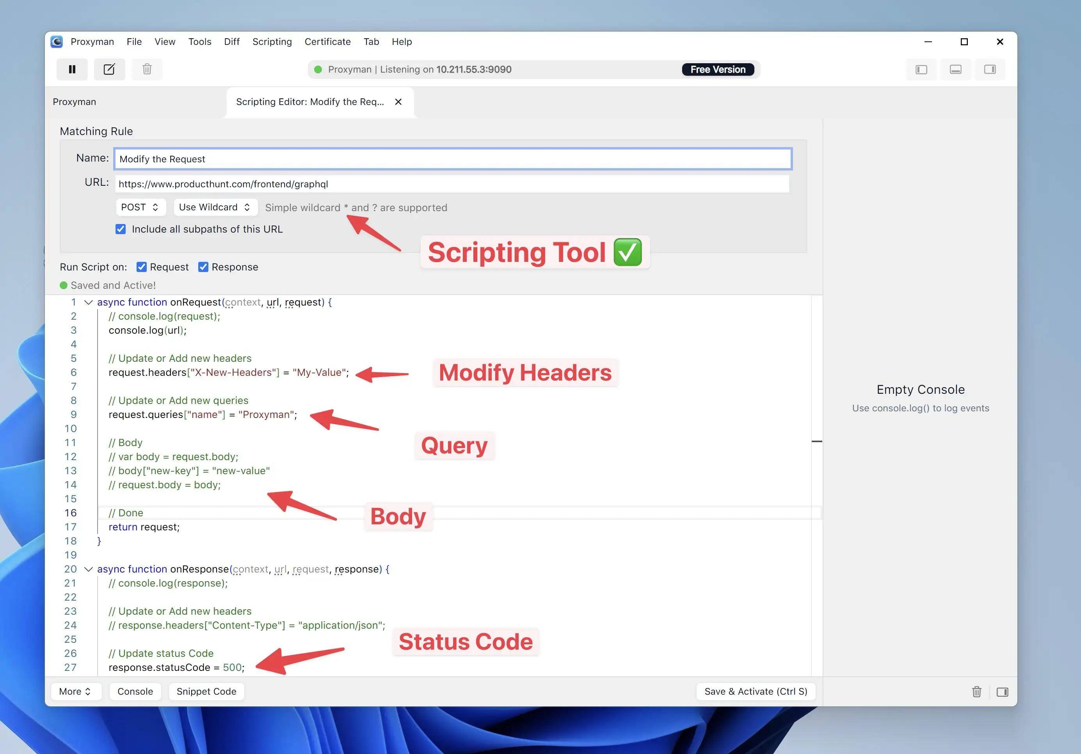Viewport: 1081px width, 754px height.
Task: Open the Help menu
Action: tap(402, 41)
